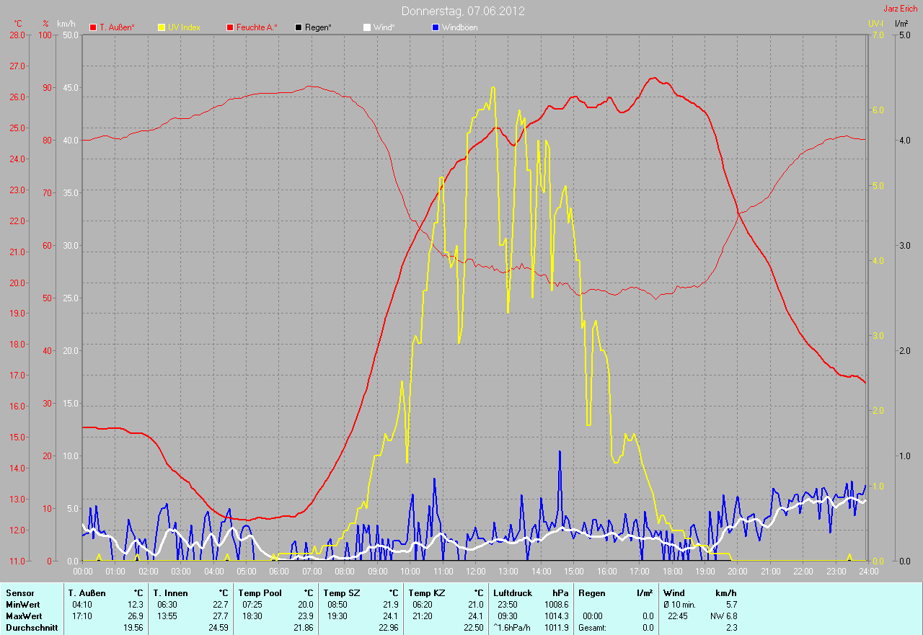Click the "18:00" time axis label
This screenshot has height=635, width=923.
pyautogui.click(x=672, y=572)
